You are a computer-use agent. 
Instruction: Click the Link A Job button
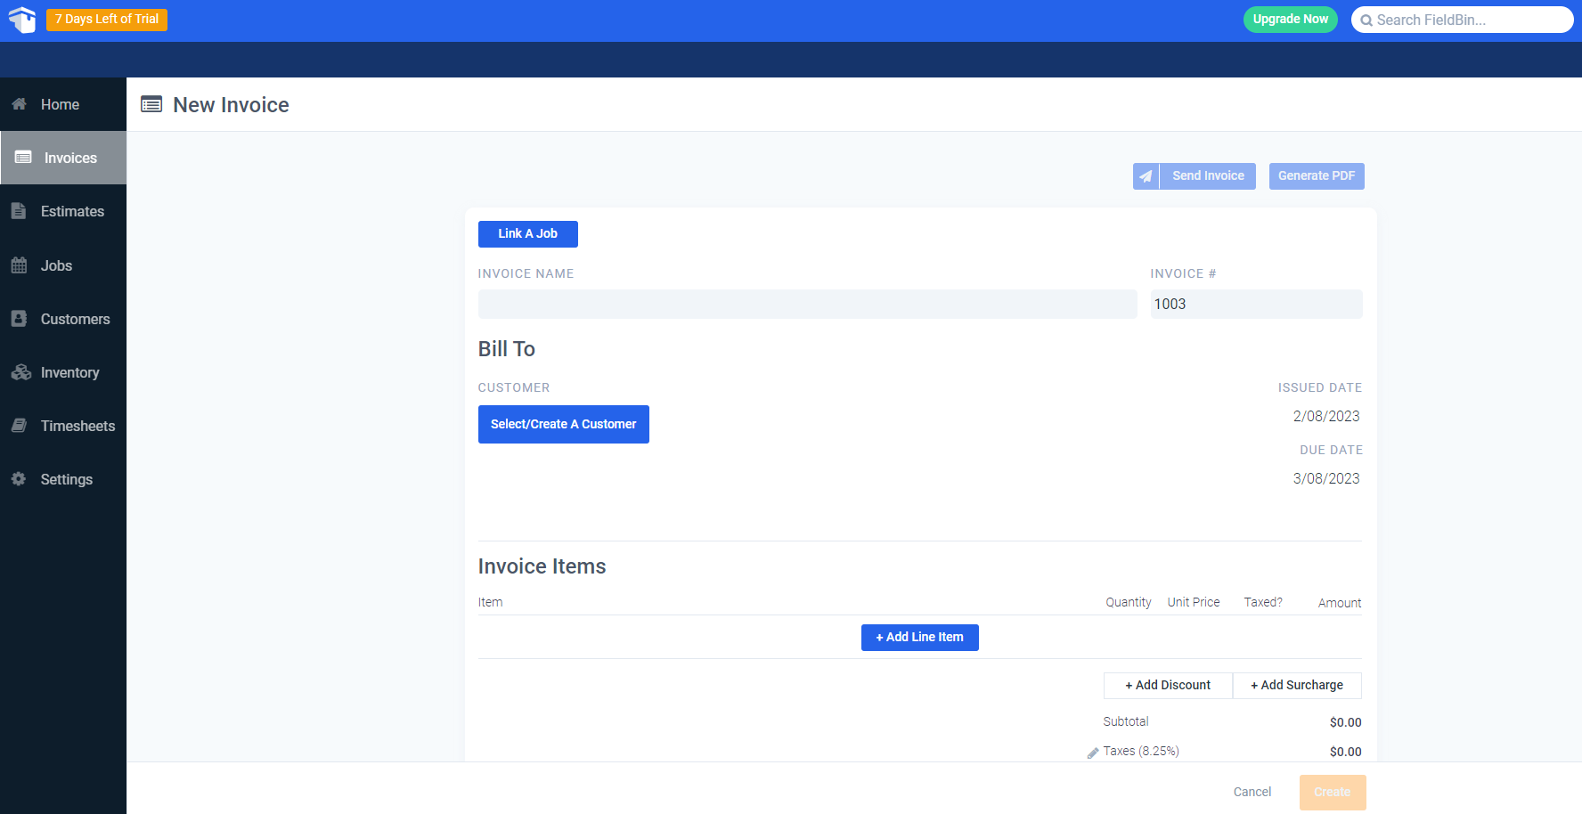pyautogui.click(x=528, y=234)
